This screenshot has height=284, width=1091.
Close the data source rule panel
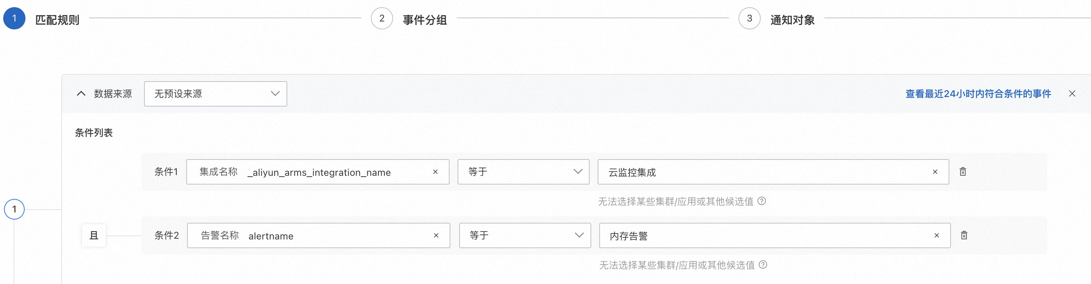coord(1072,93)
